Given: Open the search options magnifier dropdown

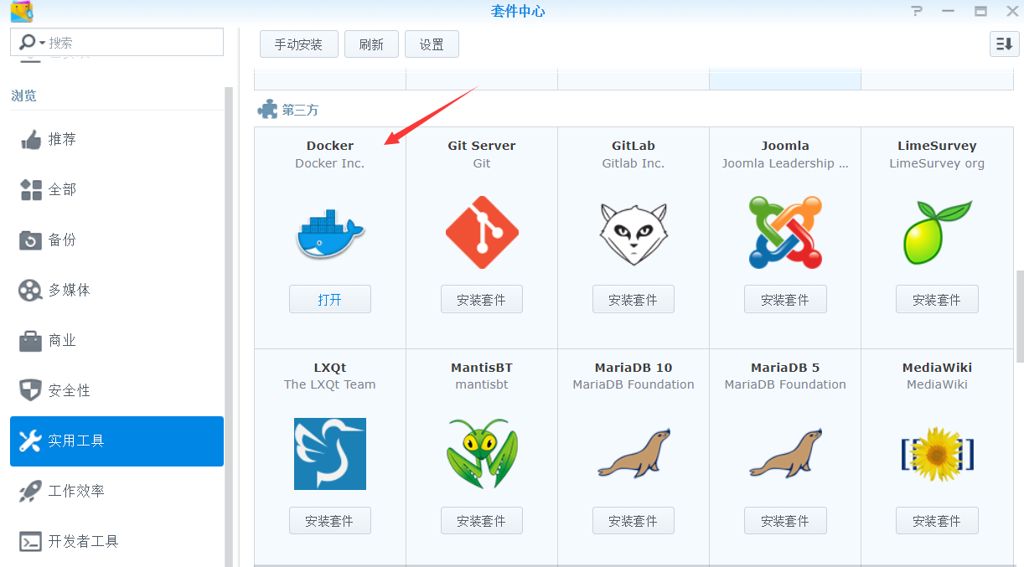Looking at the screenshot, I should [32, 42].
